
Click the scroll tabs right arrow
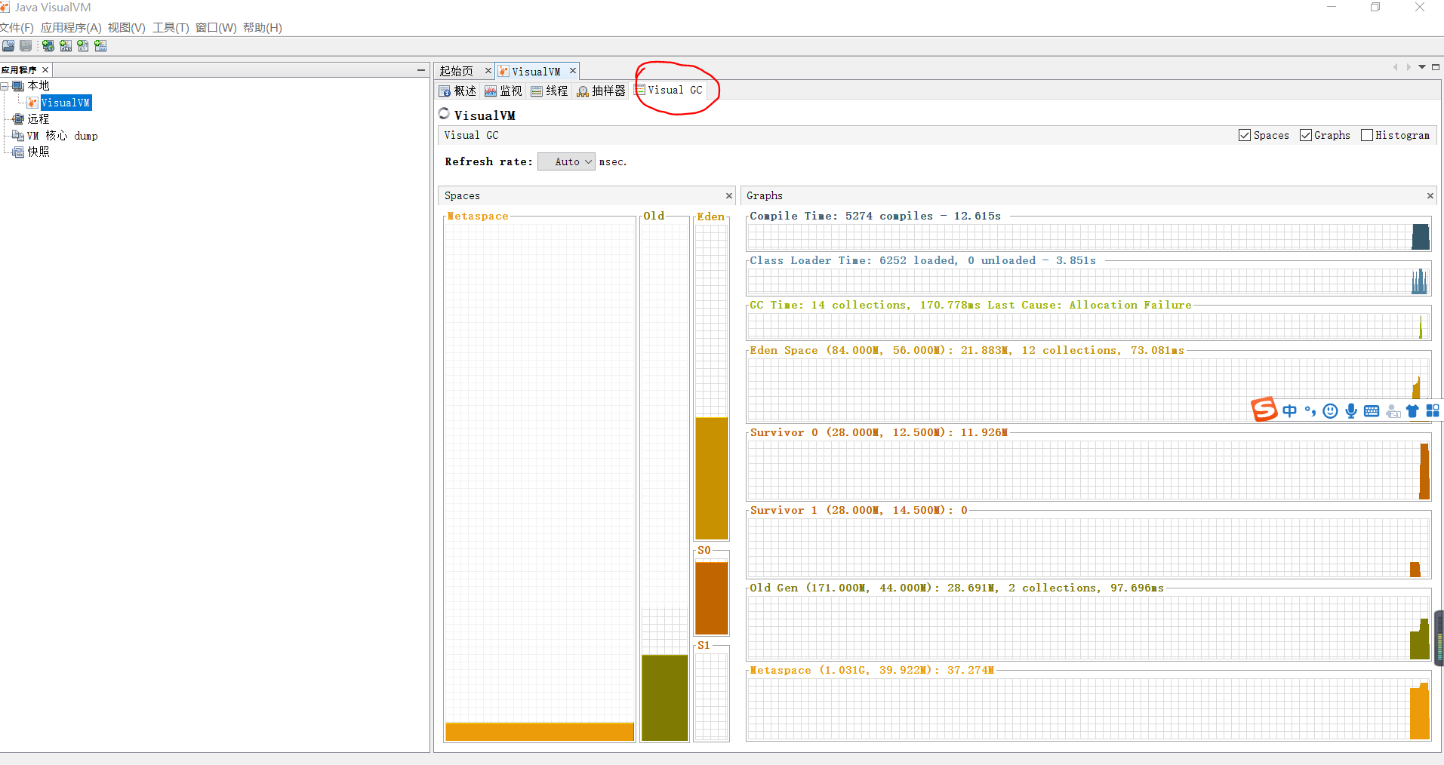point(1409,67)
